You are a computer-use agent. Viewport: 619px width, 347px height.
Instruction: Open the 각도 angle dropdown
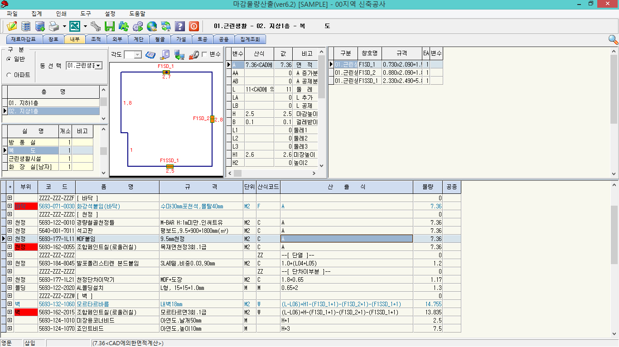138,54
